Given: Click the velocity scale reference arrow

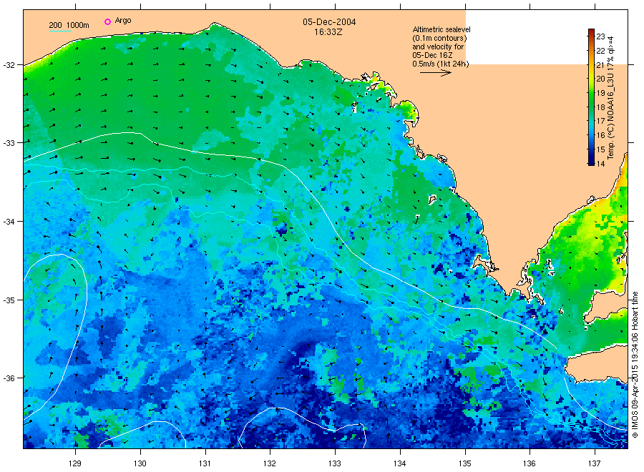Looking at the screenshot, I should point(436,73).
